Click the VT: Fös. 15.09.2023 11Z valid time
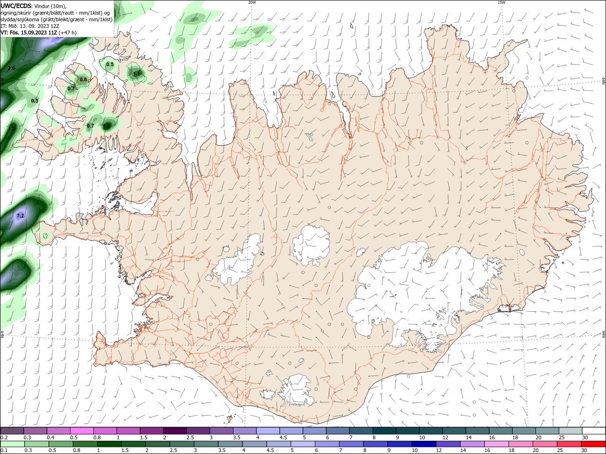Image resolution: width=606 pixels, height=454 pixels. coord(28,33)
